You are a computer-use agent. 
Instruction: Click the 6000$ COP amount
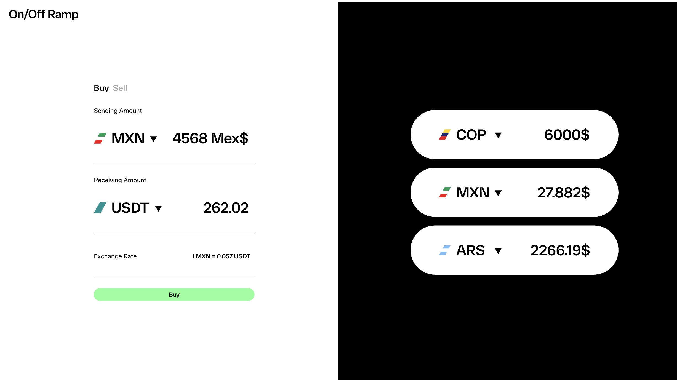[567, 135]
